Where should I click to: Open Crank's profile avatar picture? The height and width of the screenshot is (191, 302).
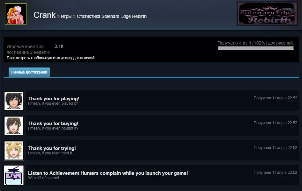pos(16,14)
